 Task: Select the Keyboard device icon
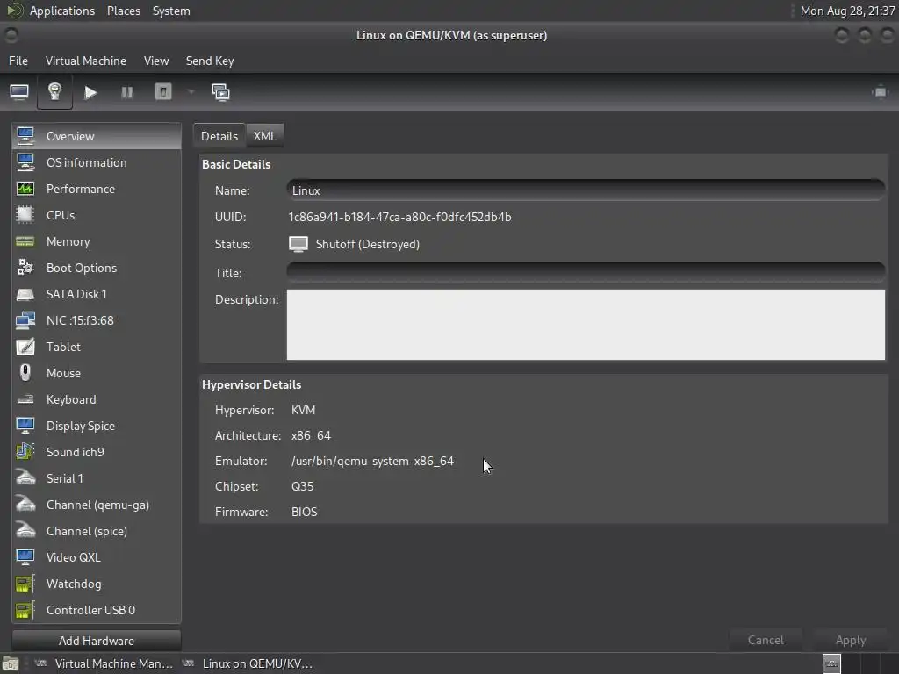(x=25, y=399)
